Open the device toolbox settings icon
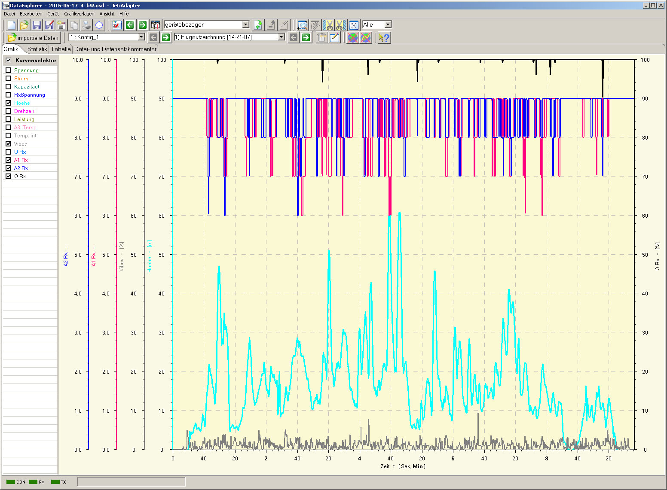The image size is (667, 490). (156, 25)
